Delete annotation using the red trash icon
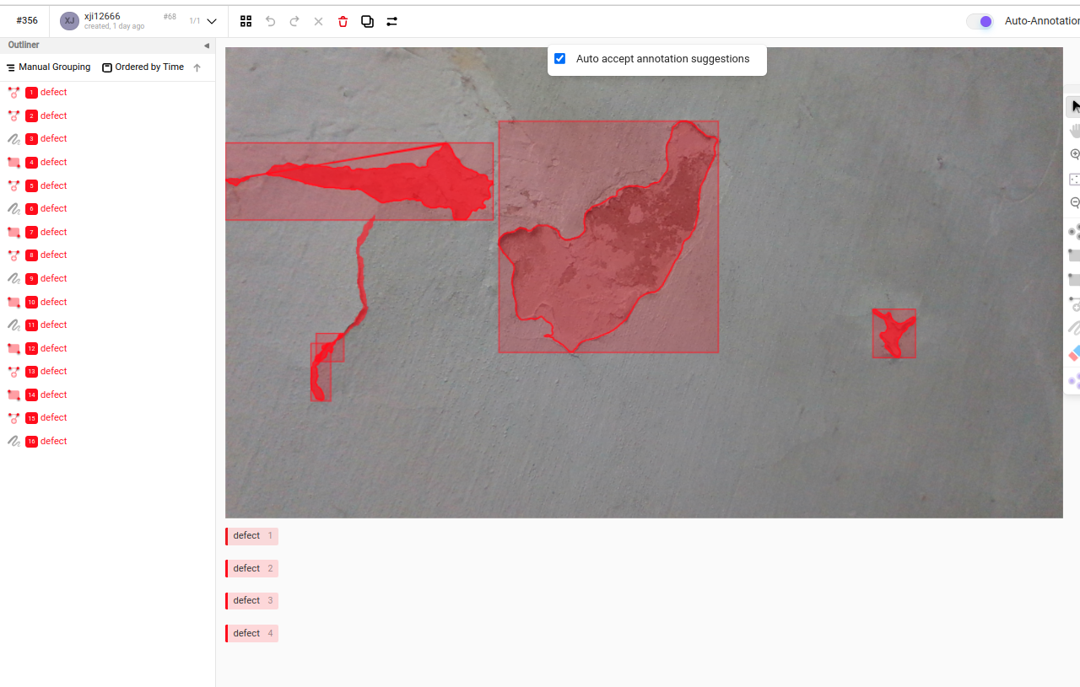This screenshot has height=687, width=1080. click(343, 21)
